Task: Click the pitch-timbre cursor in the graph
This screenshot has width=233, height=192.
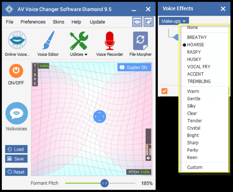Action: (99, 117)
